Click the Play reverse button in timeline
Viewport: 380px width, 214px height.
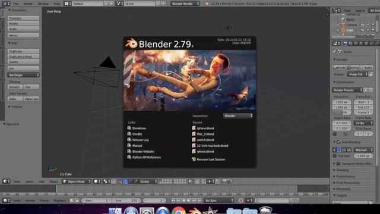[x=183, y=200]
